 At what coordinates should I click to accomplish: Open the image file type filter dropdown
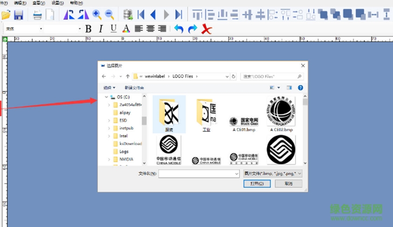tap(273, 173)
